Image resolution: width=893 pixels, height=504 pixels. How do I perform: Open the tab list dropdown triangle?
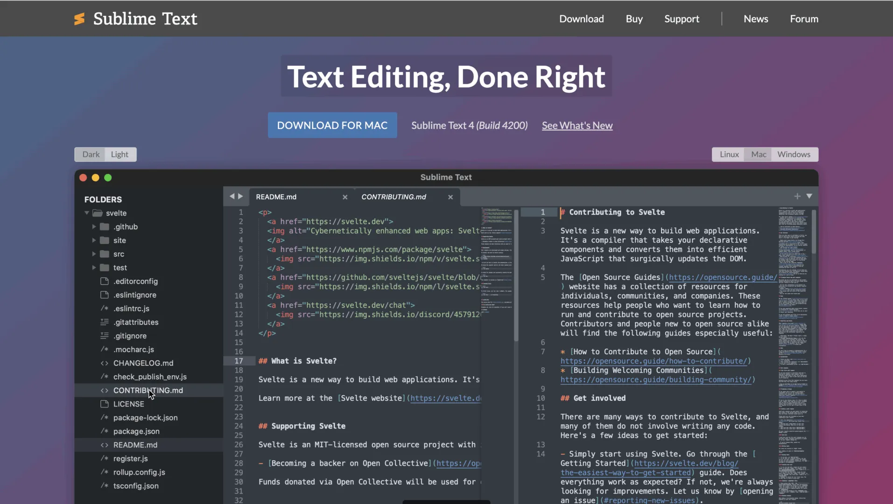(x=809, y=196)
